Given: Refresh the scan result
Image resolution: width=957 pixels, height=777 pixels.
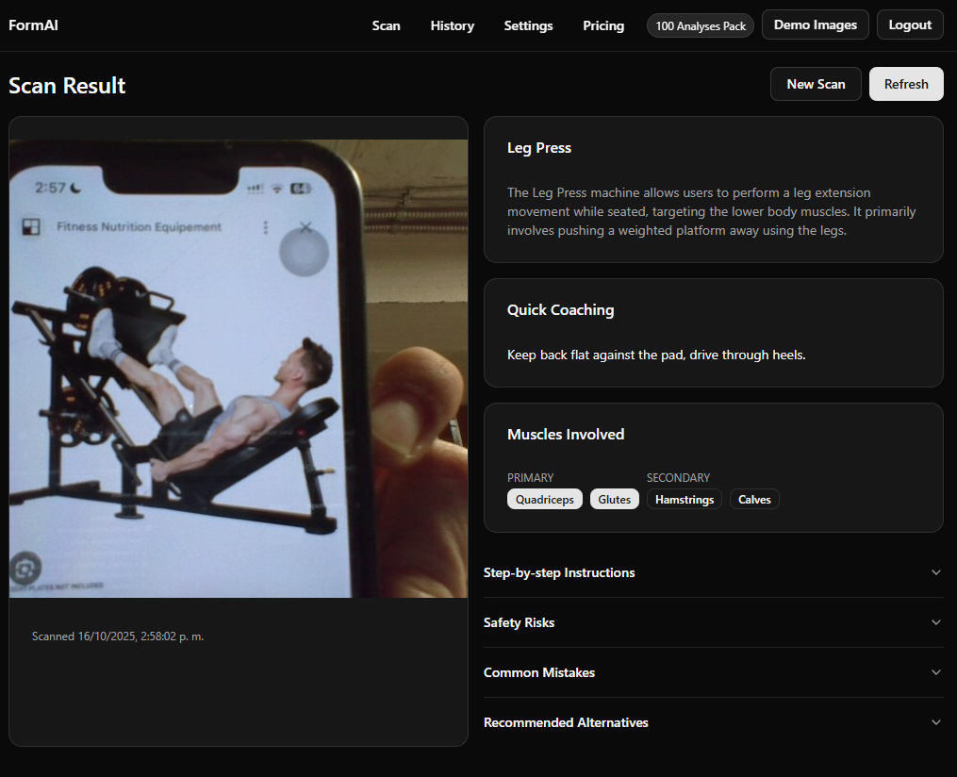Looking at the screenshot, I should tap(906, 84).
